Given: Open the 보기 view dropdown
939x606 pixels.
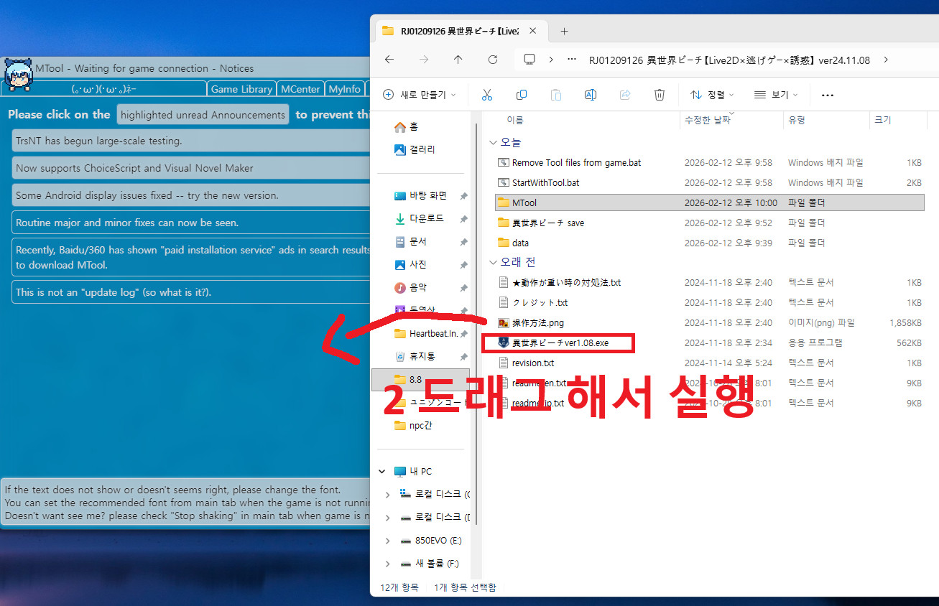Looking at the screenshot, I should (775, 95).
